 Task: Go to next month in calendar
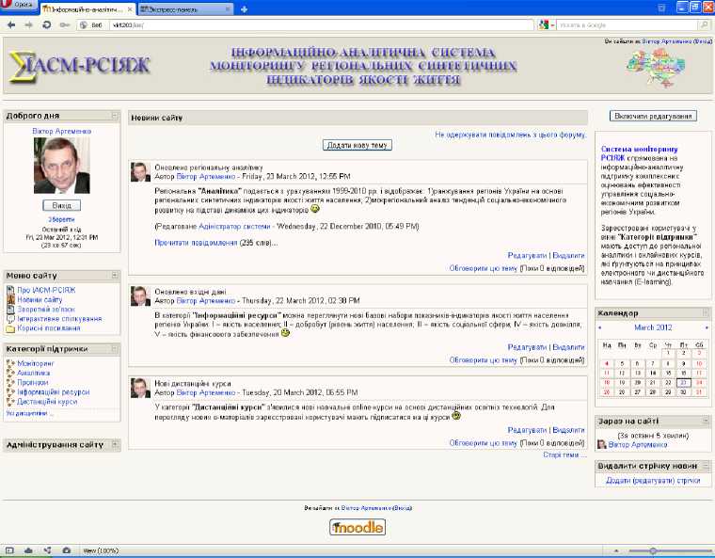707,327
